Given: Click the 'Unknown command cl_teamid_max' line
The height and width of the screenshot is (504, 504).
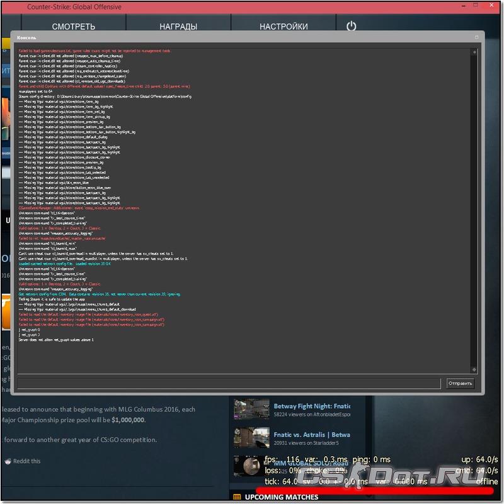Looking at the screenshot, I should click(x=48, y=248).
